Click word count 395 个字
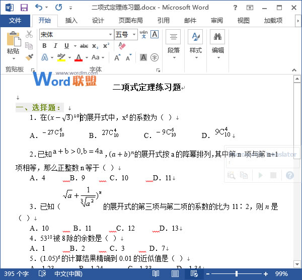 pyautogui.click(x=17, y=273)
